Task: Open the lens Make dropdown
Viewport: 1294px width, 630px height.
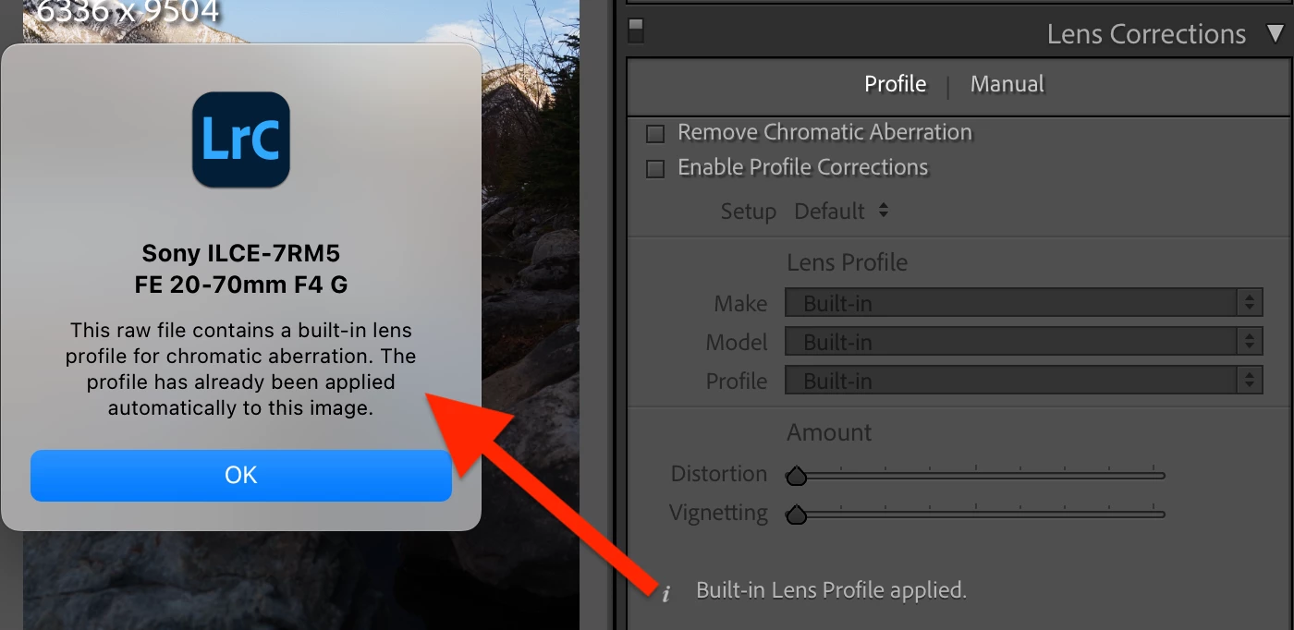Action: pos(1023,303)
